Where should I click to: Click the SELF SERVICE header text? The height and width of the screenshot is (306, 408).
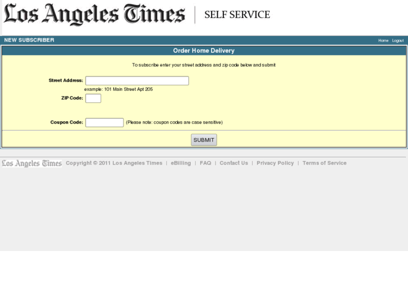coord(237,15)
